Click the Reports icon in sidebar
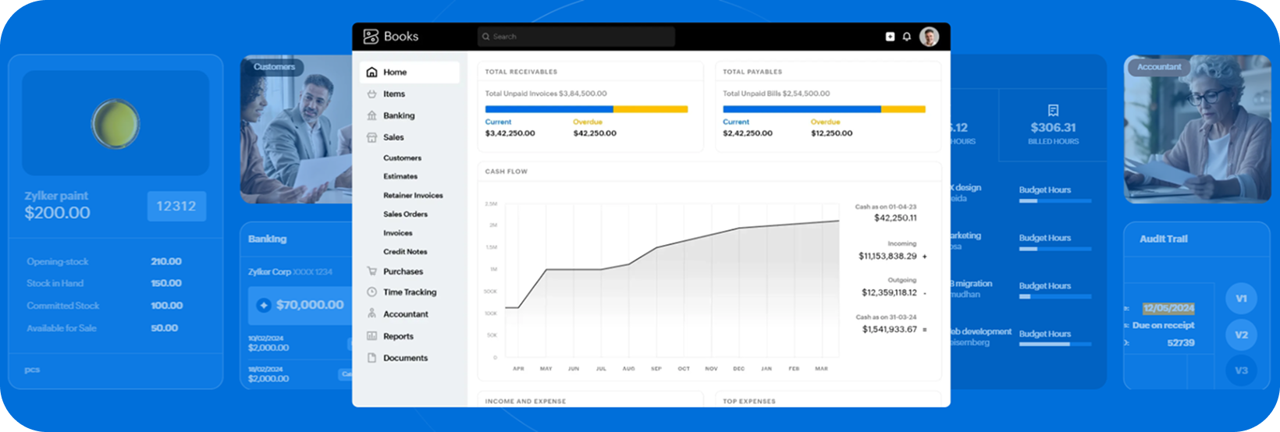1280x432 pixels. [372, 336]
